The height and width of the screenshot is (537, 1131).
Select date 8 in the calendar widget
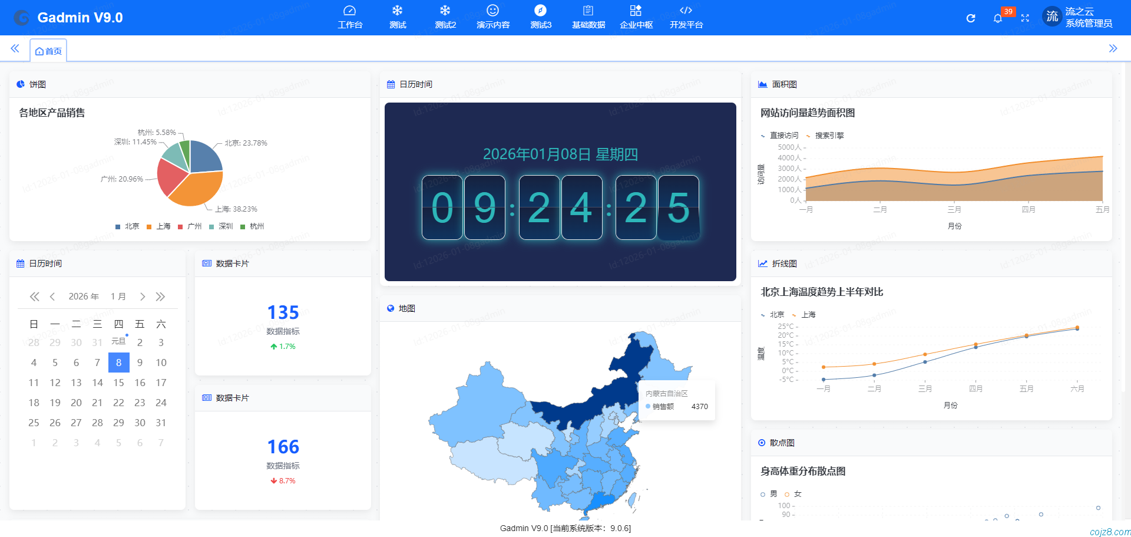coord(118,362)
